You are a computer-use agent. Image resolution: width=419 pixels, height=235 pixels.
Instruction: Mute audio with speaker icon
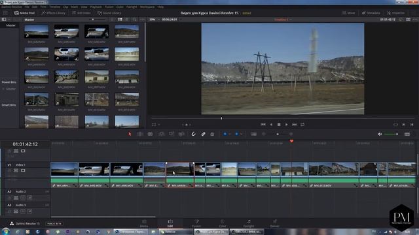tap(380, 134)
